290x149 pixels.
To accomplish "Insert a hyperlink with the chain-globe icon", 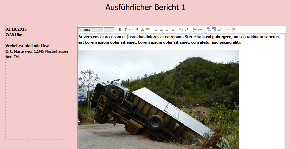I will (x=209, y=30).
